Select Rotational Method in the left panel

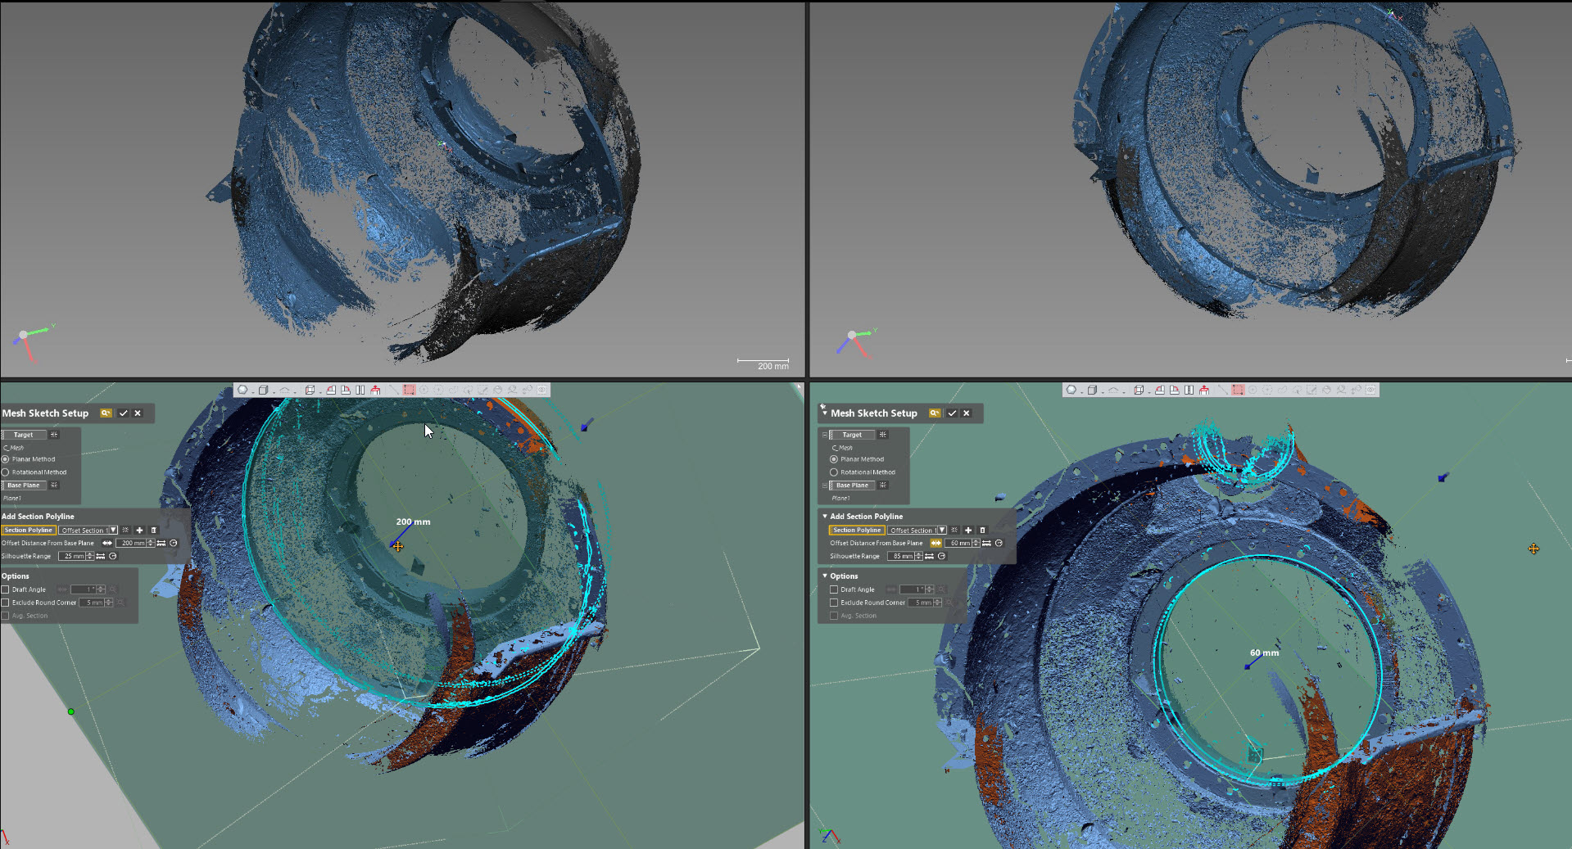coord(34,472)
